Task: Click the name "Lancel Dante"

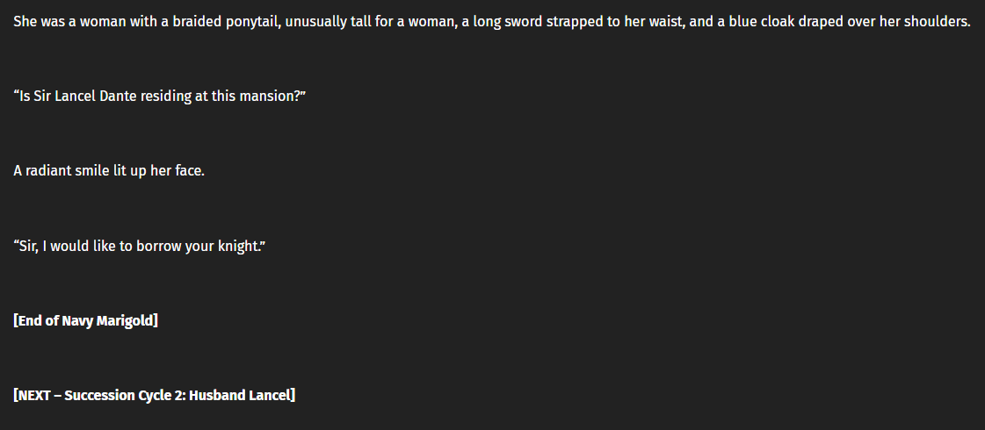Action: coord(96,96)
